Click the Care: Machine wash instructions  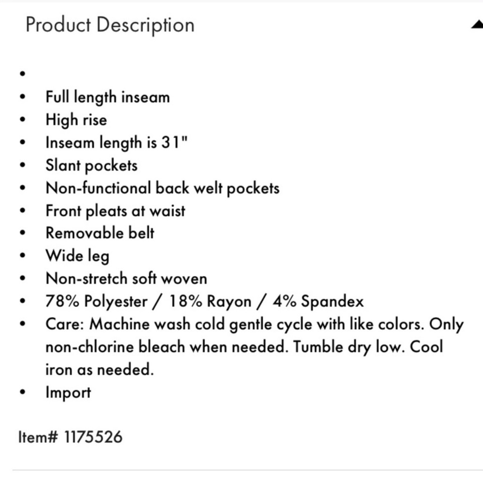click(255, 346)
